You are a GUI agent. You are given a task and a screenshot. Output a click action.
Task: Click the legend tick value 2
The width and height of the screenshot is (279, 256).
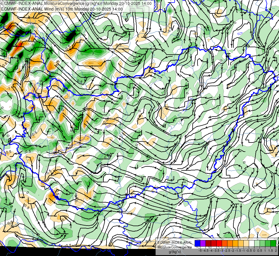[276, 251]
